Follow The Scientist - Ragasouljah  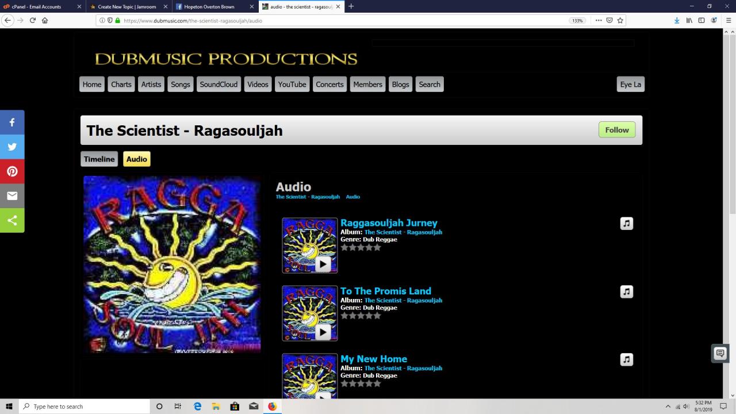pyautogui.click(x=617, y=130)
